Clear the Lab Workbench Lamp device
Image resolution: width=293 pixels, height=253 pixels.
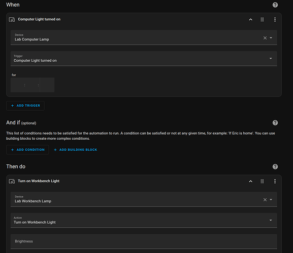pyautogui.click(x=265, y=200)
